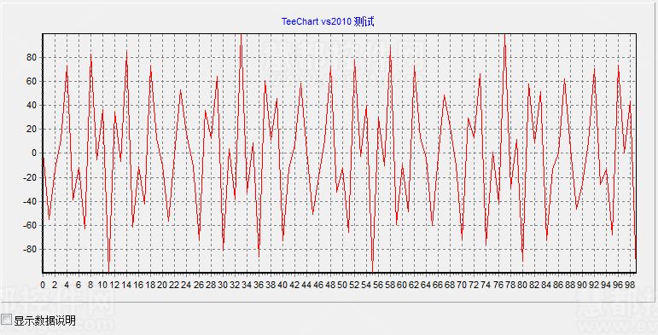Click the Y-axis label -60
The width and height of the screenshot is (658, 335).
click(31, 225)
